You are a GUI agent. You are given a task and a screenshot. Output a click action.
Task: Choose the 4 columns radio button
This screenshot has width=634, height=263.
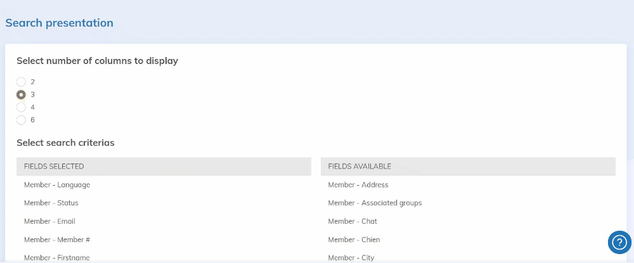(x=22, y=107)
